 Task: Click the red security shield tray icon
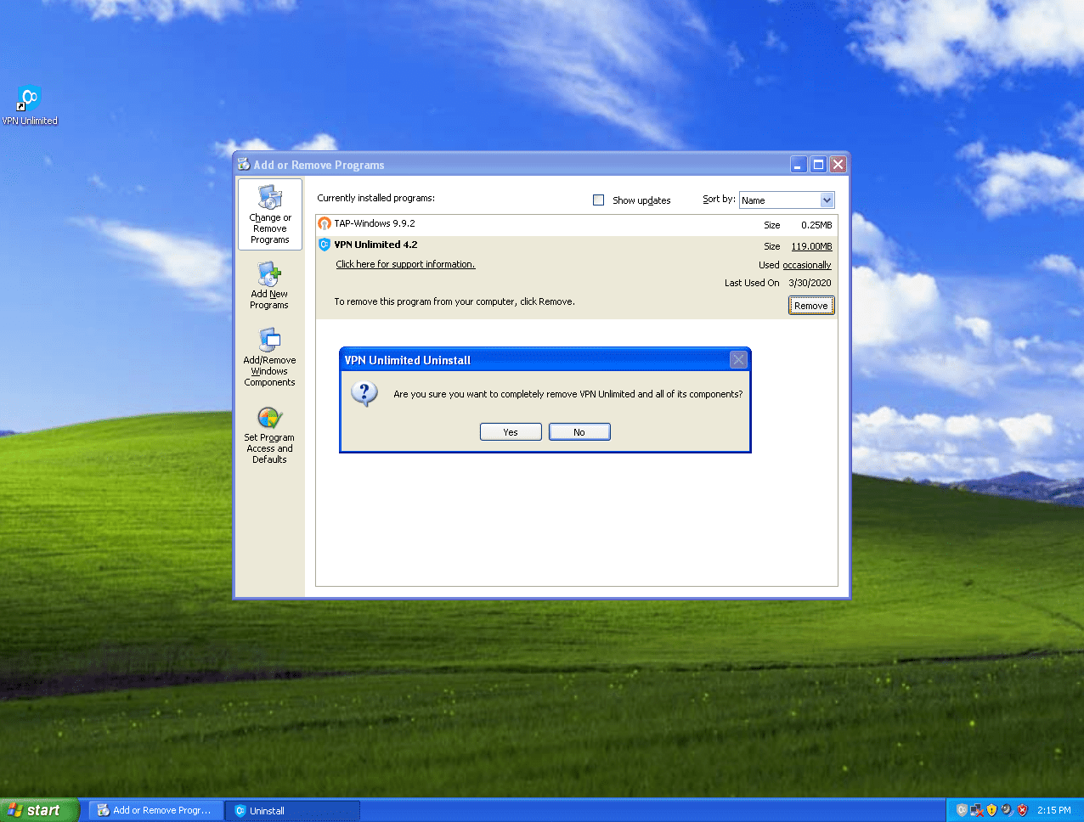1022,809
